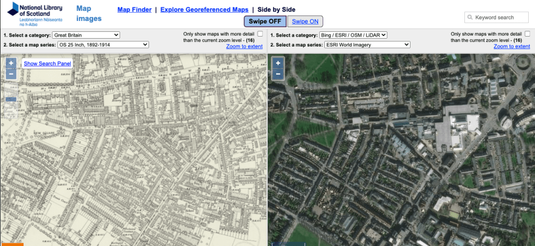The height and width of the screenshot is (246, 535).
Task: Click 'Show Search Panel' link
Action: 47,64
